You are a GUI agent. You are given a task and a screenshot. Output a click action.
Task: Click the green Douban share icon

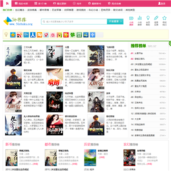[x=79, y=35]
